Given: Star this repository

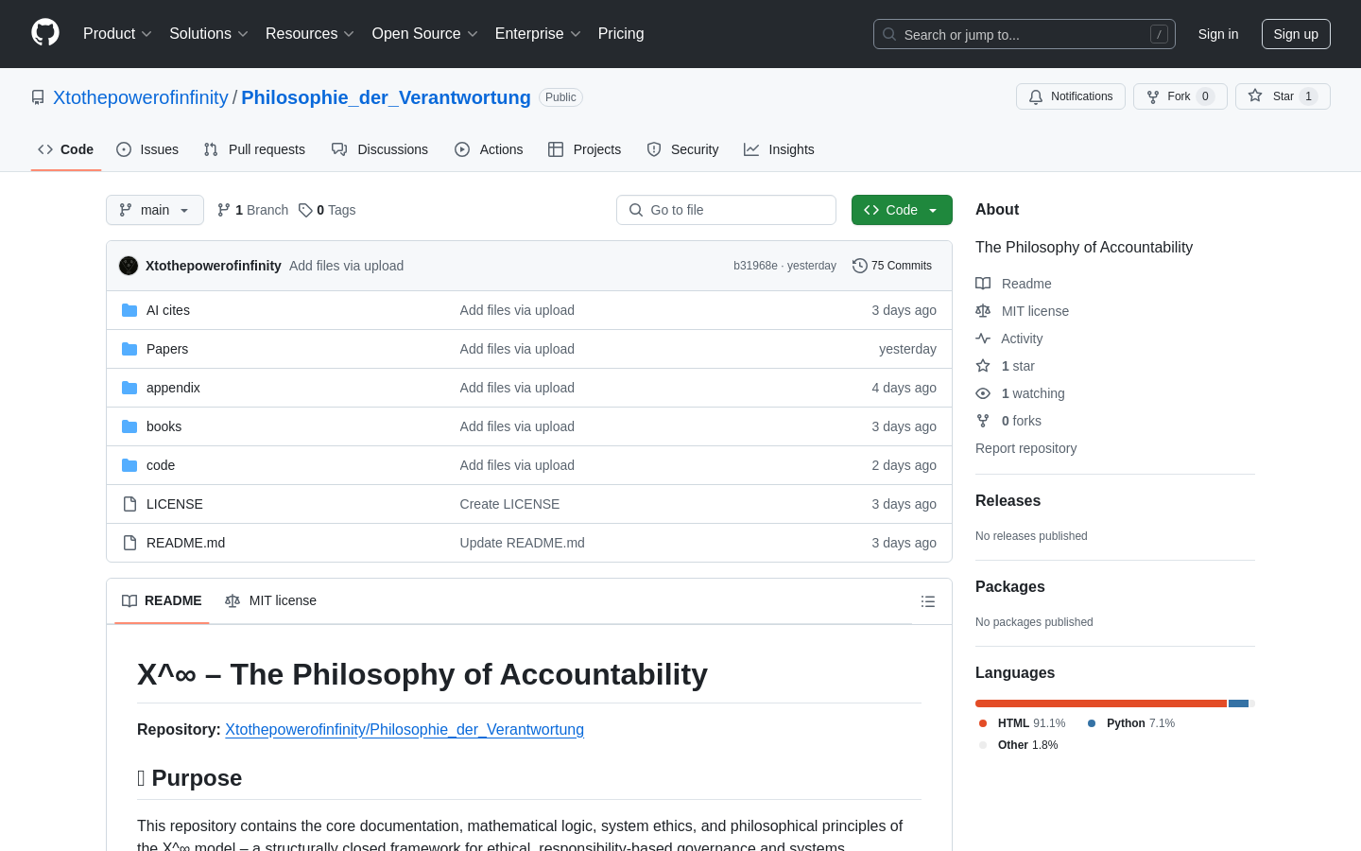Looking at the screenshot, I should (x=1283, y=96).
